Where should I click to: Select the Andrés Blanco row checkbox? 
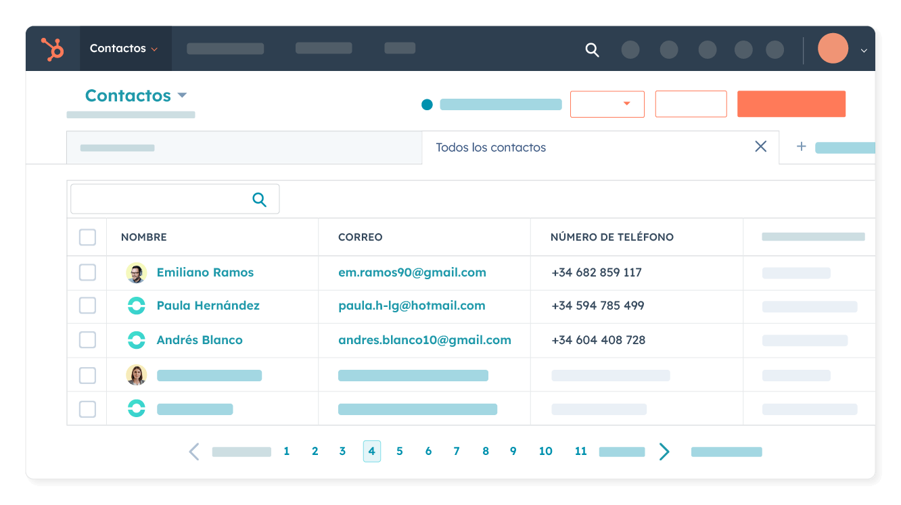(87, 340)
